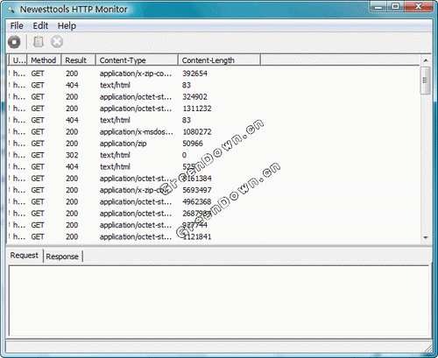
Task: Click the application/x-zip-co... cell in first row
Action: click(x=136, y=74)
